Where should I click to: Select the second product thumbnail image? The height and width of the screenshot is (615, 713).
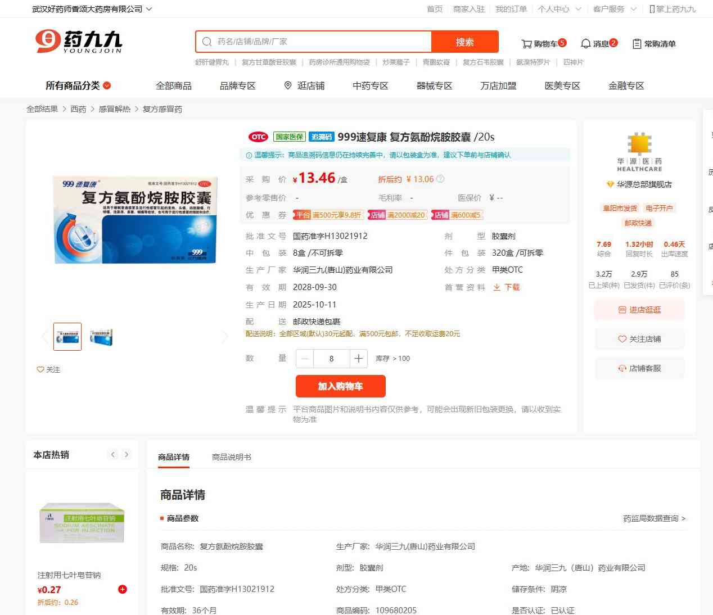pos(101,337)
